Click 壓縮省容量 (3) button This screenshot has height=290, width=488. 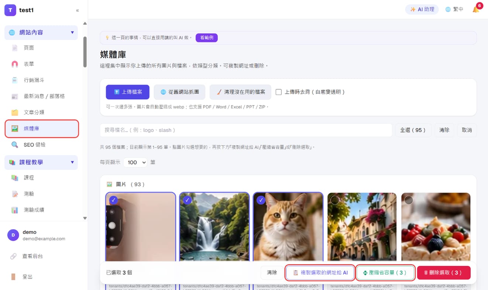pyautogui.click(x=385, y=273)
